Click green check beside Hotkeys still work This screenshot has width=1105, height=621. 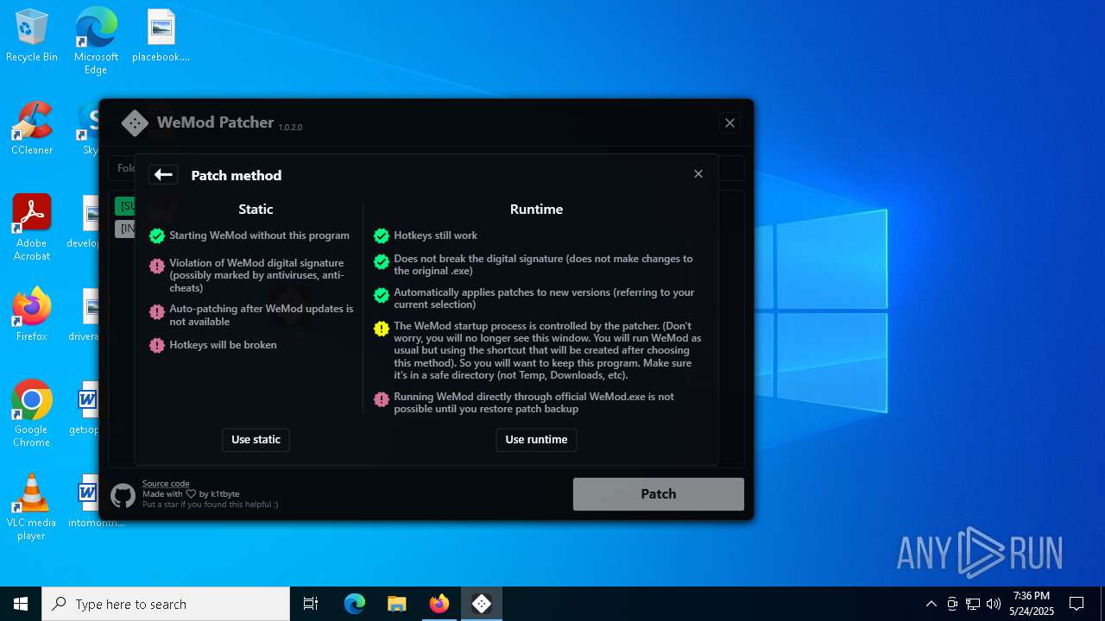click(x=381, y=235)
